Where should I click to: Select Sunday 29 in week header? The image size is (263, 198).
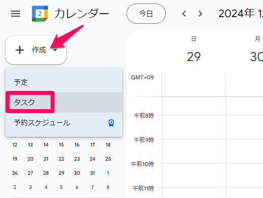tap(194, 57)
